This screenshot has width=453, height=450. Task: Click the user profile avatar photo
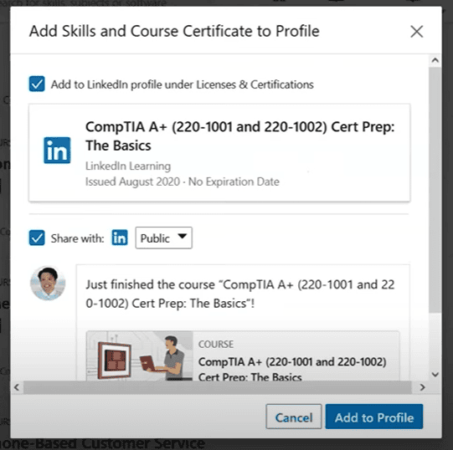coord(48,284)
